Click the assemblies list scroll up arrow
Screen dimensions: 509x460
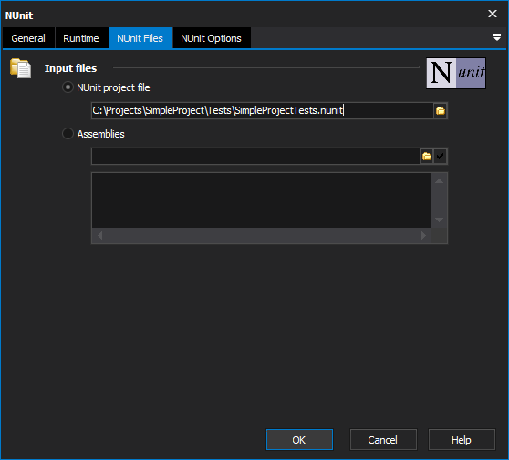point(439,181)
